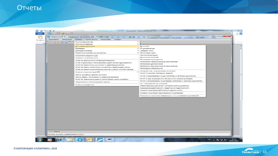Open the Настройка menu
The image size is (278, 156).
click(x=106, y=40)
